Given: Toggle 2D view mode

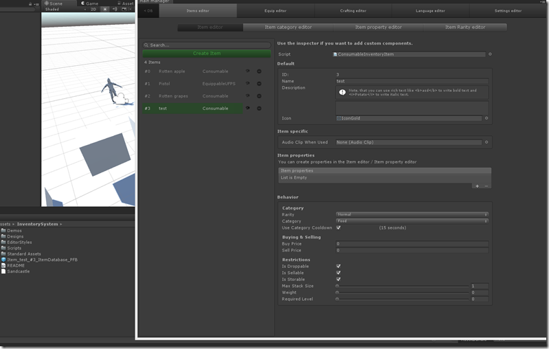Looking at the screenshot, I should tap(93, 10).
